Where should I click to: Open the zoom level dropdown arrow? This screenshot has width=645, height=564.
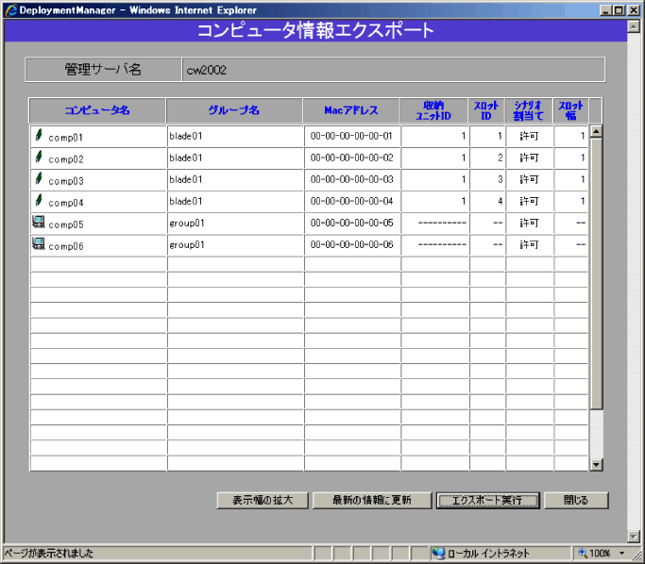622,554
